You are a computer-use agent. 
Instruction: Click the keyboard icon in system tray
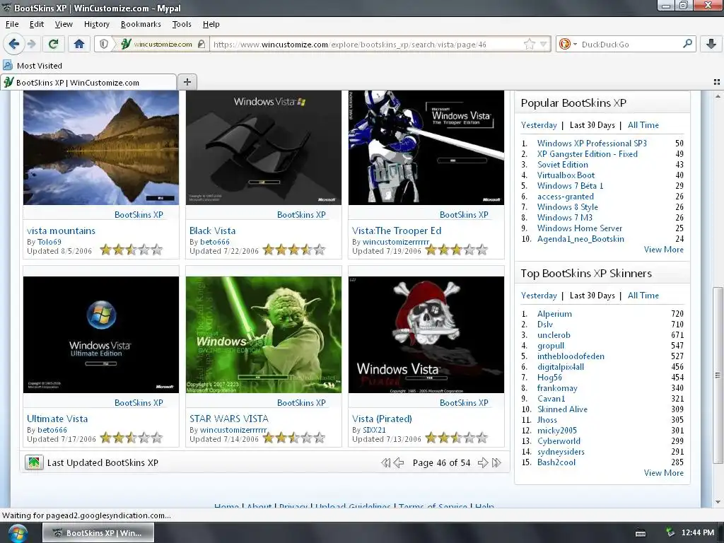pos(641,533)
